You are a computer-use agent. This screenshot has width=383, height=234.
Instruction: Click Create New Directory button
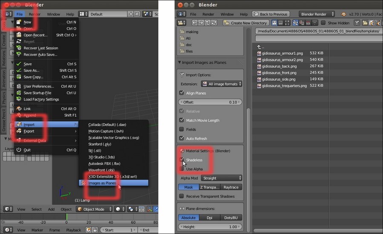[246, 23]
